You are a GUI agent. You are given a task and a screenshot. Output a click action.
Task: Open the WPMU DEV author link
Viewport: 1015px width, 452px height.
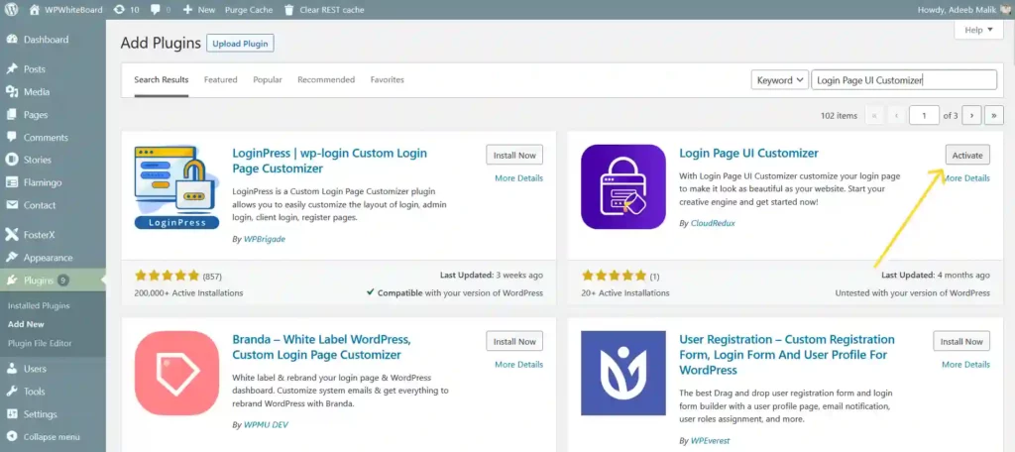click(x=266, y=425)
